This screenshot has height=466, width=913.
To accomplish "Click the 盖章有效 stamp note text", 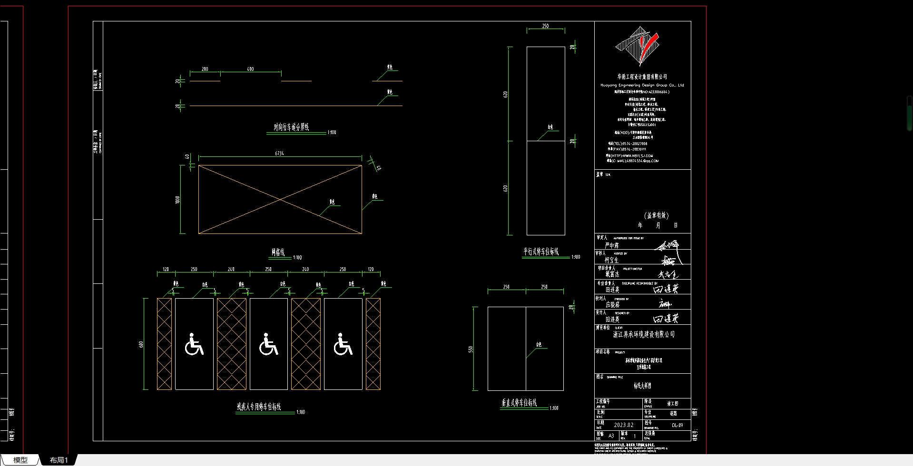I will 657,215.
